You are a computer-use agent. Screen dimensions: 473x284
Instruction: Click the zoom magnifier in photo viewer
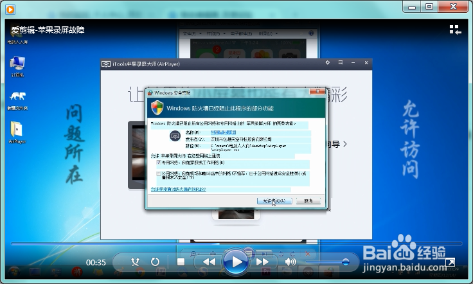(193, 254)
